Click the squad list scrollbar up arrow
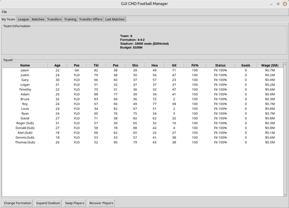This screenshot has height=208, width=289. pos(285,64)
